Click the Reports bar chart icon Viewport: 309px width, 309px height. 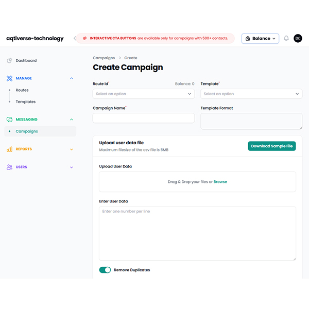coord(9,149)
